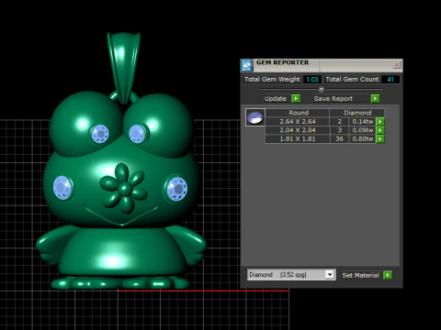Click the Set Material button label
Image resolution: width=441 pixels, height=330 pixels.
(x=360, y=275)
